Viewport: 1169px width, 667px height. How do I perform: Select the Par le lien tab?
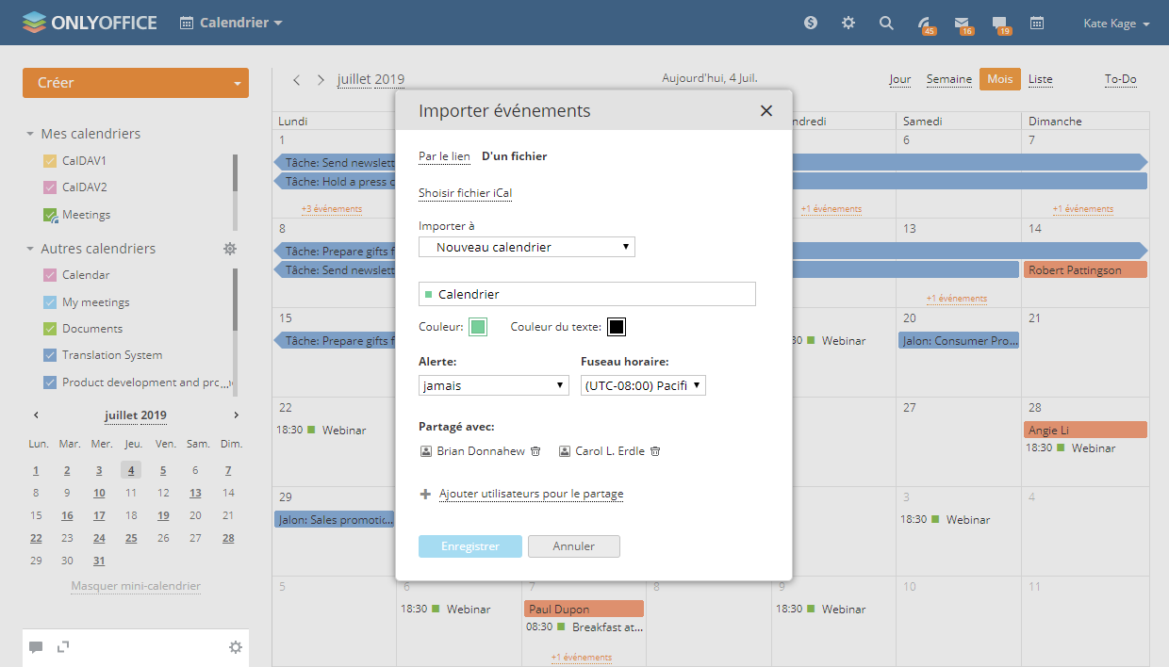pos(444,156)
